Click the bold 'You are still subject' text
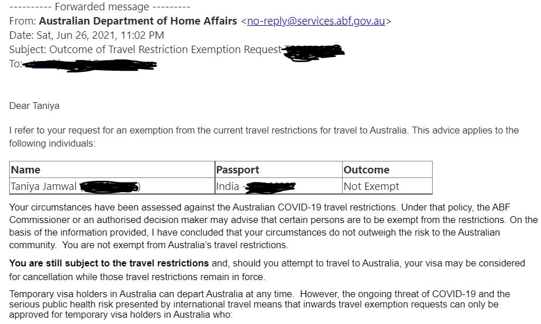 point(109,263)
